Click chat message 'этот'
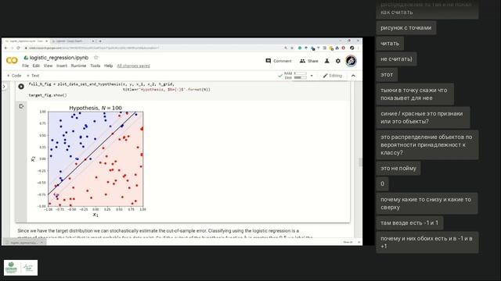 coord(387,75)
